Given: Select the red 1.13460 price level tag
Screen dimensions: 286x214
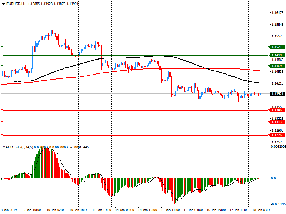Looking at the screenshot, I should pyautogui.click(x=277, y=111).
